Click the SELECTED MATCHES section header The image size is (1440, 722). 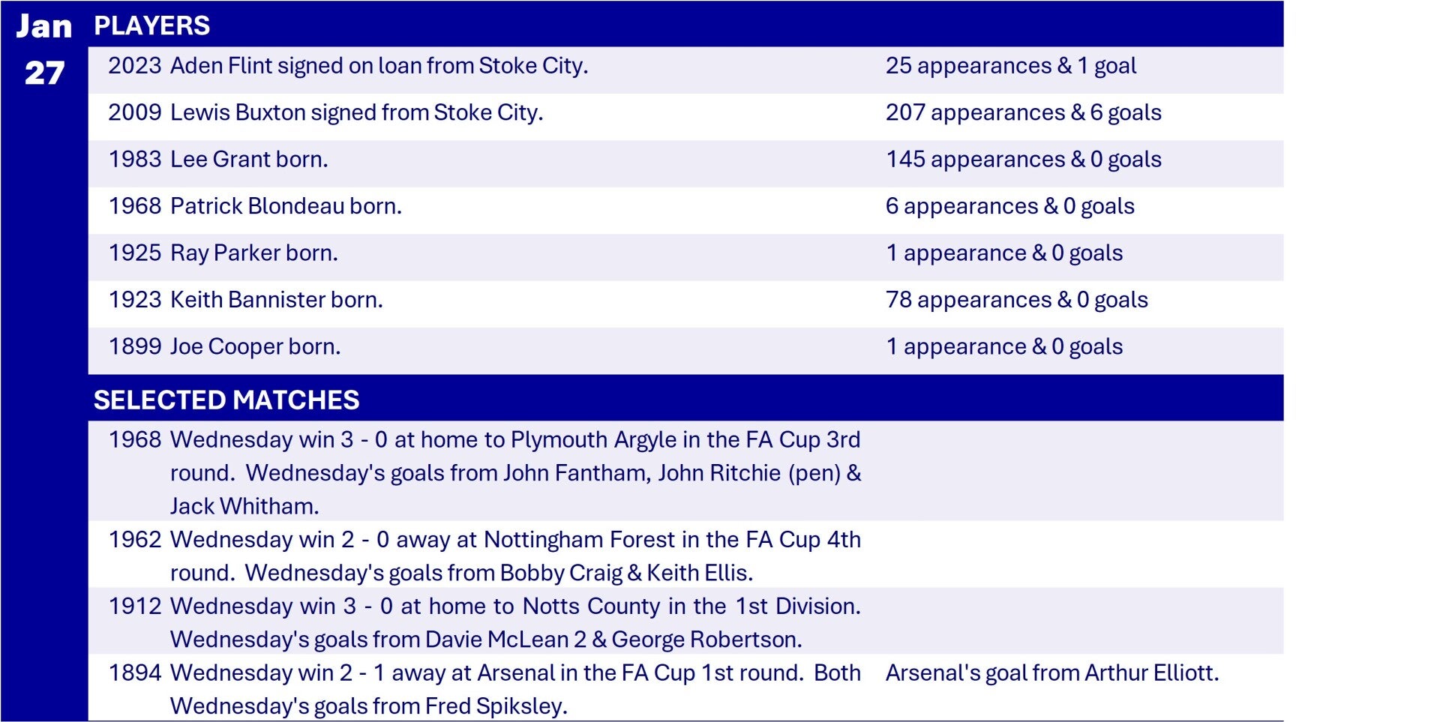click(226, 400)
